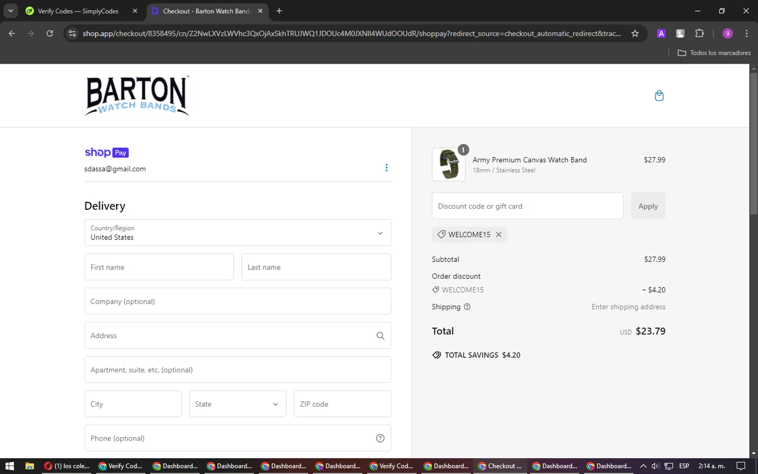Click the Shop Pay logo
Image resolution: width=758 pixels, height=474 pixels.
click(x=107, y=153)
